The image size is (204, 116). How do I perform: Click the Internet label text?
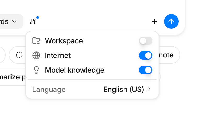click(58, 55)
